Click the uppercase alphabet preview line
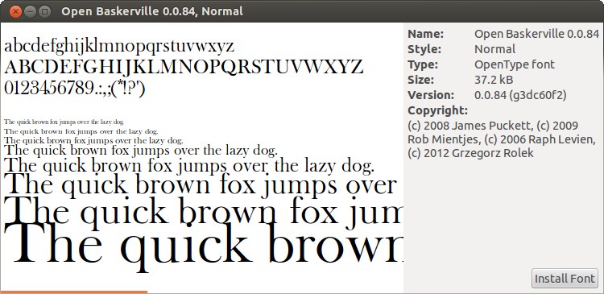 (x=184, y=67)
